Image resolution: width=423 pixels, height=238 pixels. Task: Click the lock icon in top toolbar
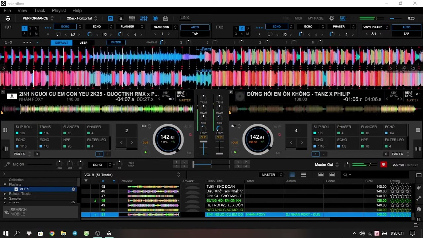pyautogui.click(x=121, y=19)
